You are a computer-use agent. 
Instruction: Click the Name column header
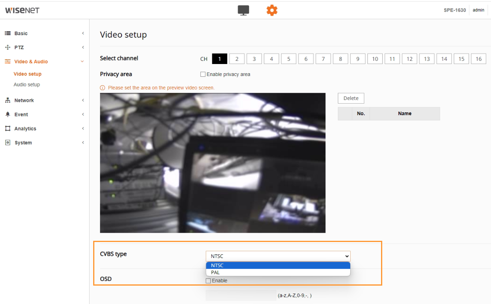pyautogui.click(x=405, y=114)
